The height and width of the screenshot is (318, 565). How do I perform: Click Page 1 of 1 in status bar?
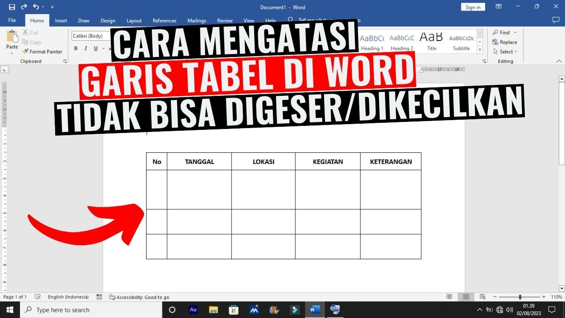pos(15,297)
